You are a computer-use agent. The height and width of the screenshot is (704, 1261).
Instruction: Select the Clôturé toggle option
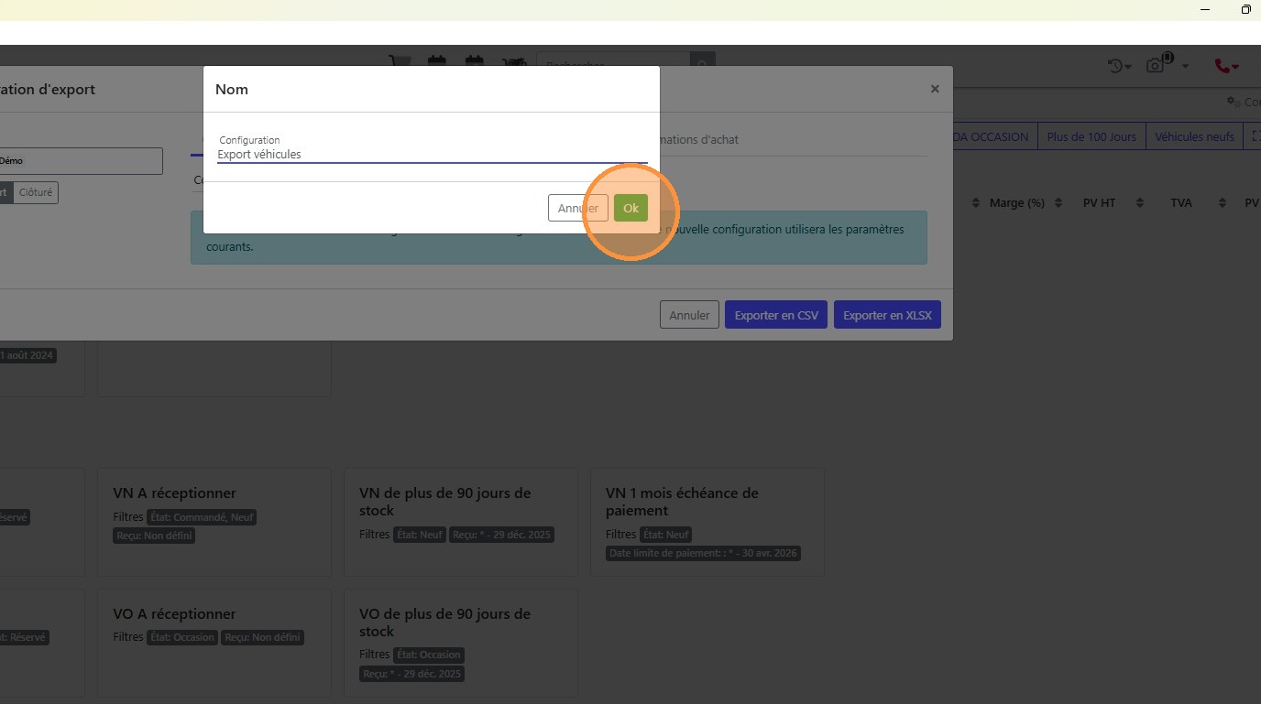(36, 192)
